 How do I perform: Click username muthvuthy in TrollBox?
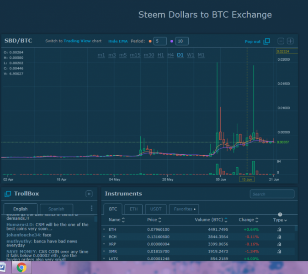[20, 242]
